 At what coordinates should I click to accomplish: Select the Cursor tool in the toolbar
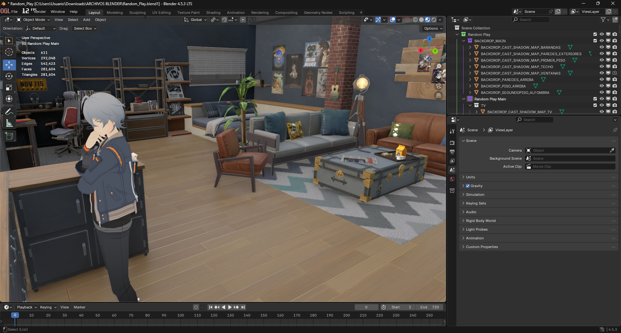(9, 52)
